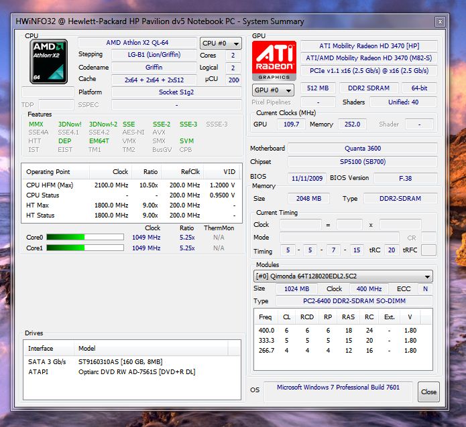The height and width of the screenshot is (427, 466).
Task: Click the GPU memory clock value 252.0
Action: point(352,124)
